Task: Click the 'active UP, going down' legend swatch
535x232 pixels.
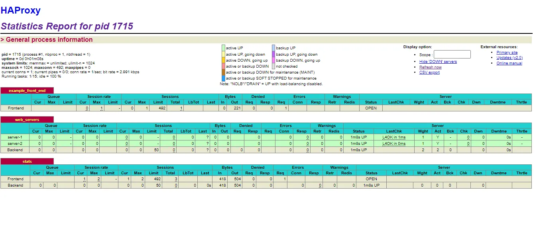Action: pyautogui.click(x=223, y=55)
